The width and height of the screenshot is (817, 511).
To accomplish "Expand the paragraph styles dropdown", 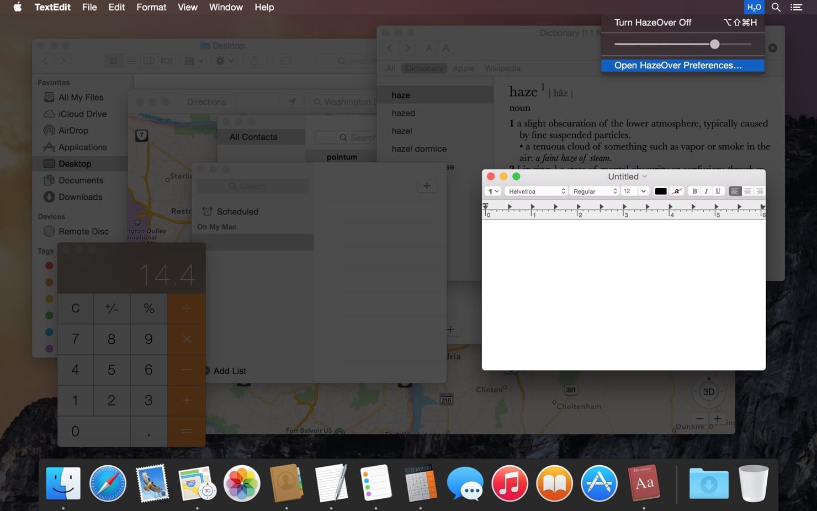I will (x=493, y=191).
